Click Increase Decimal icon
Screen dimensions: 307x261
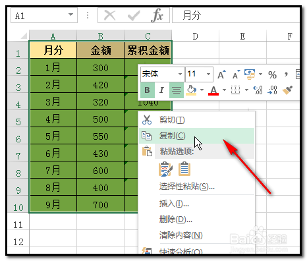coord(258,90)
